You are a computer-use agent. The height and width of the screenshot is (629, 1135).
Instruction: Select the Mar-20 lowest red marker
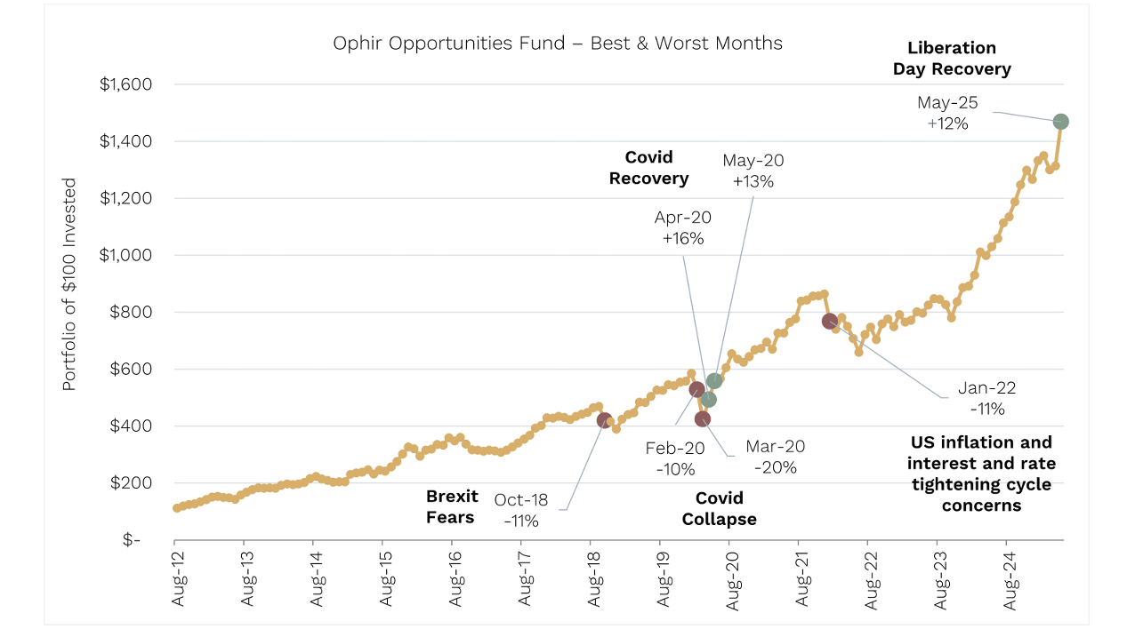(x=703, y=418)
